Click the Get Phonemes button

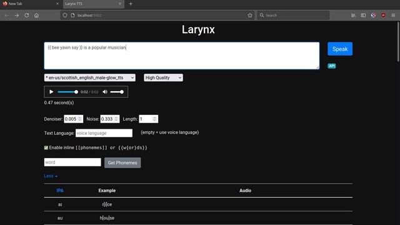click(122, 162)
